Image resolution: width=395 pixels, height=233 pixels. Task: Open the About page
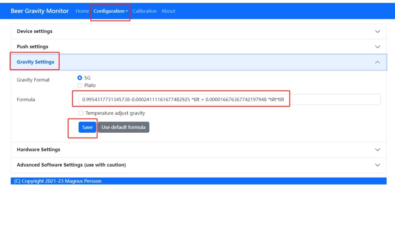168,11
